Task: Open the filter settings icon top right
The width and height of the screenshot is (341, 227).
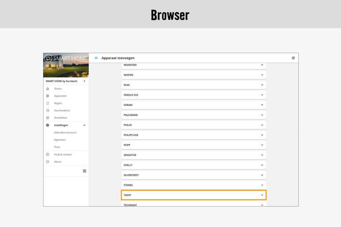Action: point(293,58)
